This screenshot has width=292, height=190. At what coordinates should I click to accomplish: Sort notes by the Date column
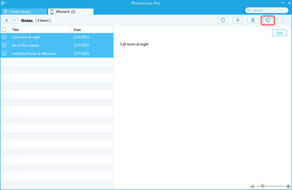click(91, 29)
